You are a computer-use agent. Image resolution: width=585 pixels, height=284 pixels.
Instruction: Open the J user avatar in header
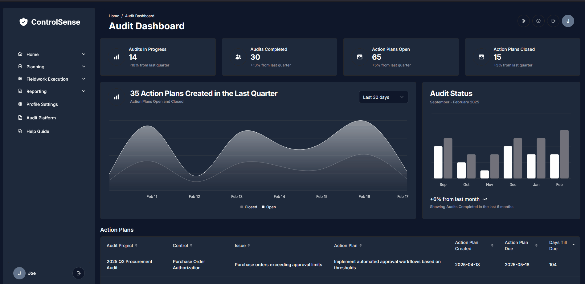coord(568,21)
